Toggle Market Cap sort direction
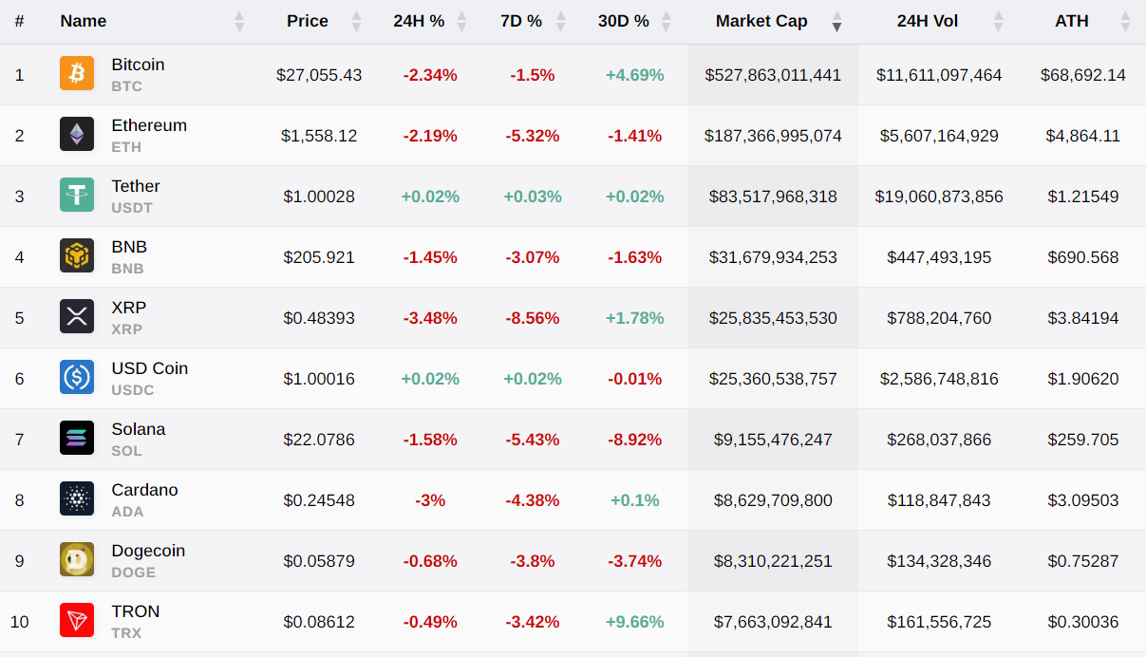Viewport: 1146px width, 657px height. (836, 21)
